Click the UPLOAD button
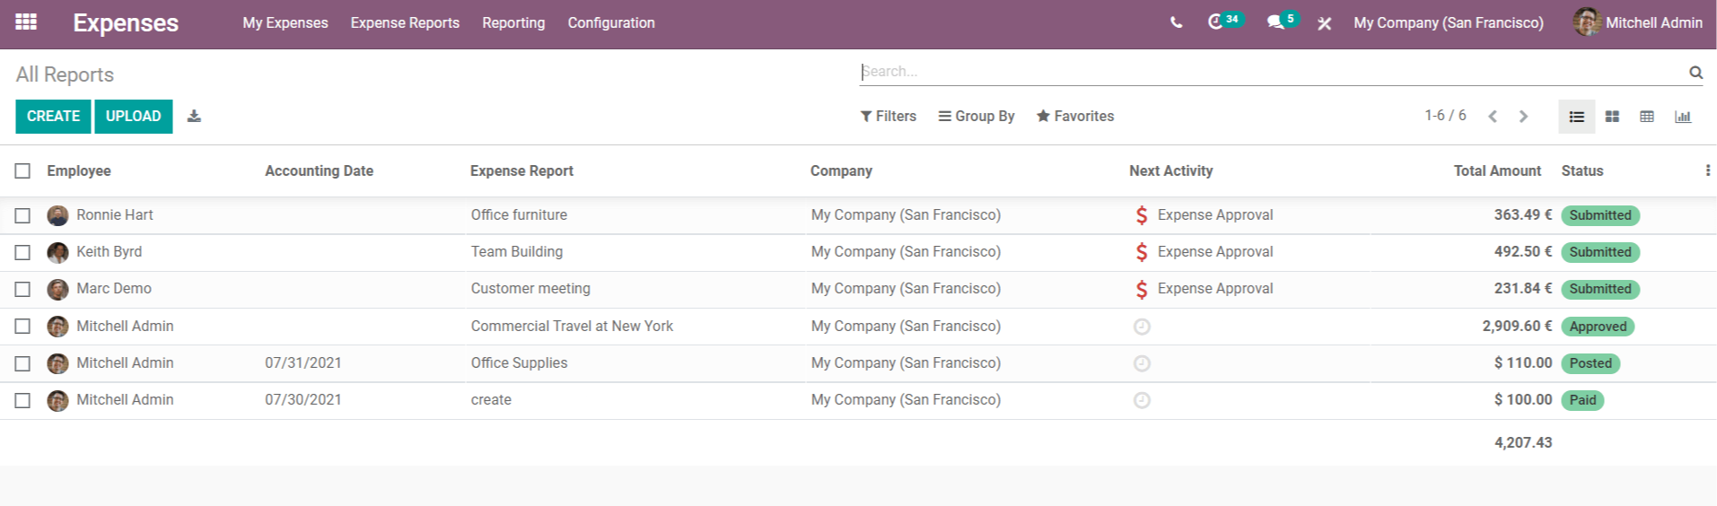Image resolution: width=1717 pixels, height=506 pixels. pyautogui.click(x=134, y=117)
